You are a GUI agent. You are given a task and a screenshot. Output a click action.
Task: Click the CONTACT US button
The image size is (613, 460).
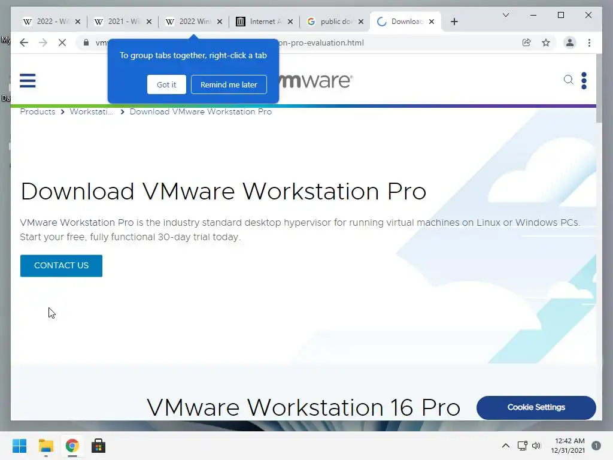[62, 265]
